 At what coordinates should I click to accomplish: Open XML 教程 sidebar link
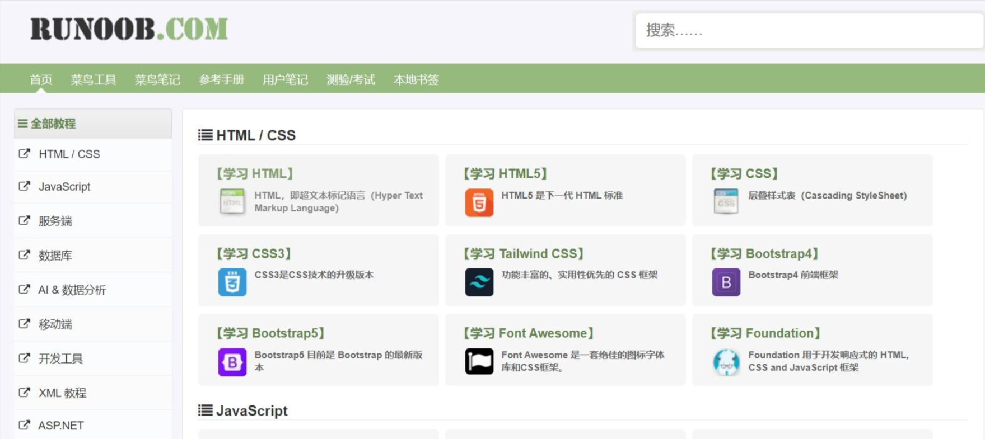click(62, 393)
